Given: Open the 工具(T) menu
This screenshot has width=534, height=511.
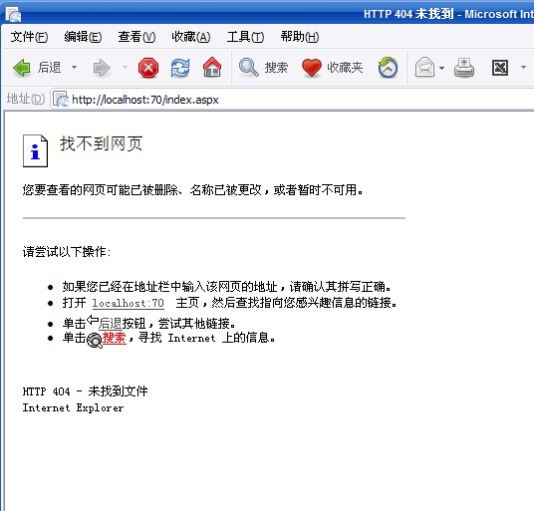Looking at the screenshot, I should 245,37.
